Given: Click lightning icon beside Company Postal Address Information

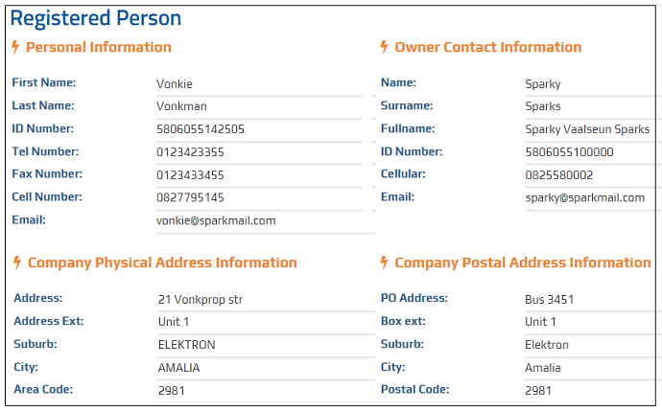Looking at the screenshot, I should pos(385,263).
